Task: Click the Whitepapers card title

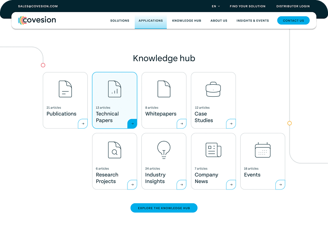Action: [x=161, y=114]
